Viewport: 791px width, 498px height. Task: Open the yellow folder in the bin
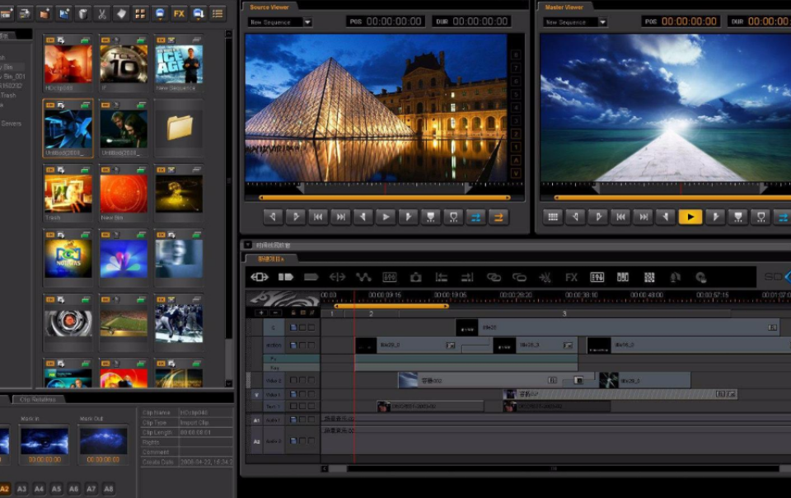[180, 127]
